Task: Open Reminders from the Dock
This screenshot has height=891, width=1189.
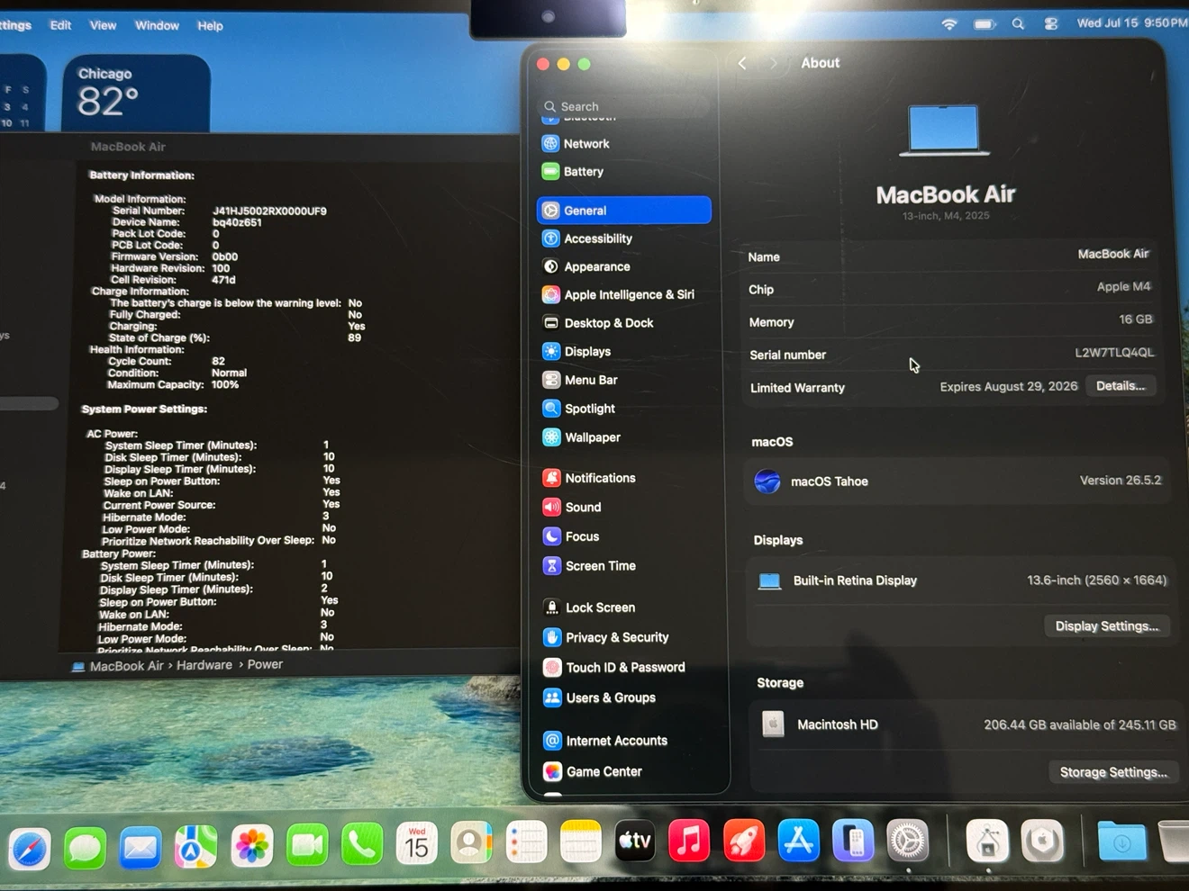Action: 526,843
